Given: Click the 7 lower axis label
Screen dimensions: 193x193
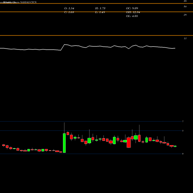Looking at the screenshot, I should click(x=183, y=122).
